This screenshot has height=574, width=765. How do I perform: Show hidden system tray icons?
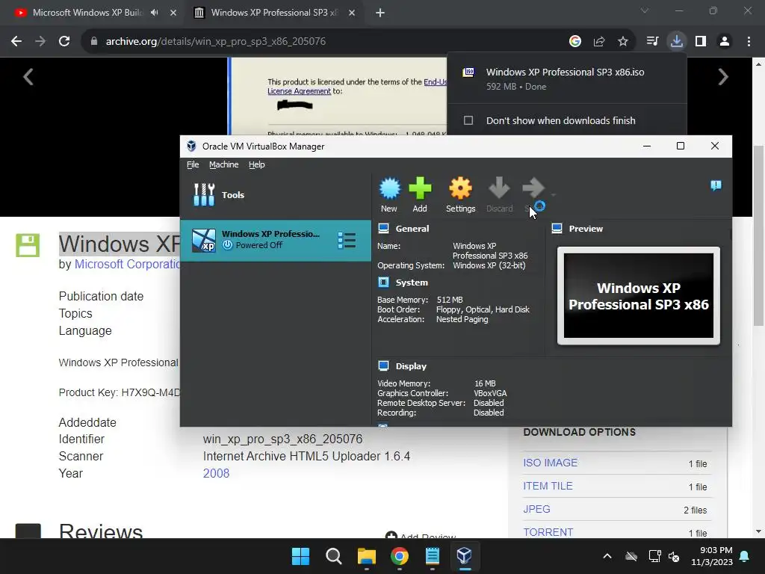pyautogui.click(x=607, y=556)
